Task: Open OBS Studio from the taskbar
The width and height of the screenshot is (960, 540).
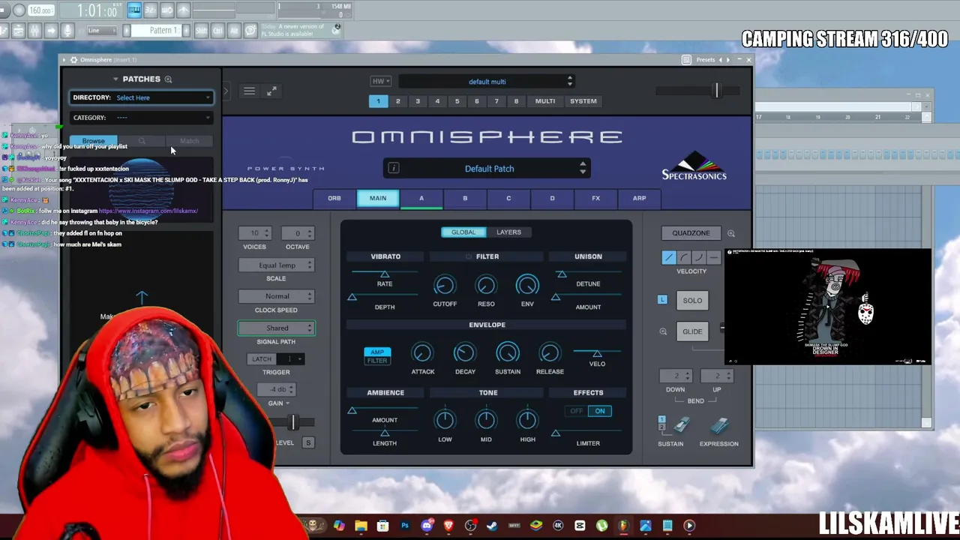Action: 470,526
